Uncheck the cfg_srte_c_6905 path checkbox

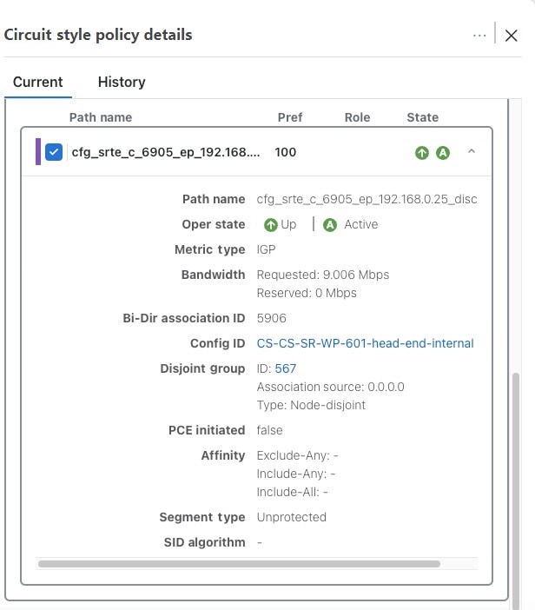(x=54, y=152)
